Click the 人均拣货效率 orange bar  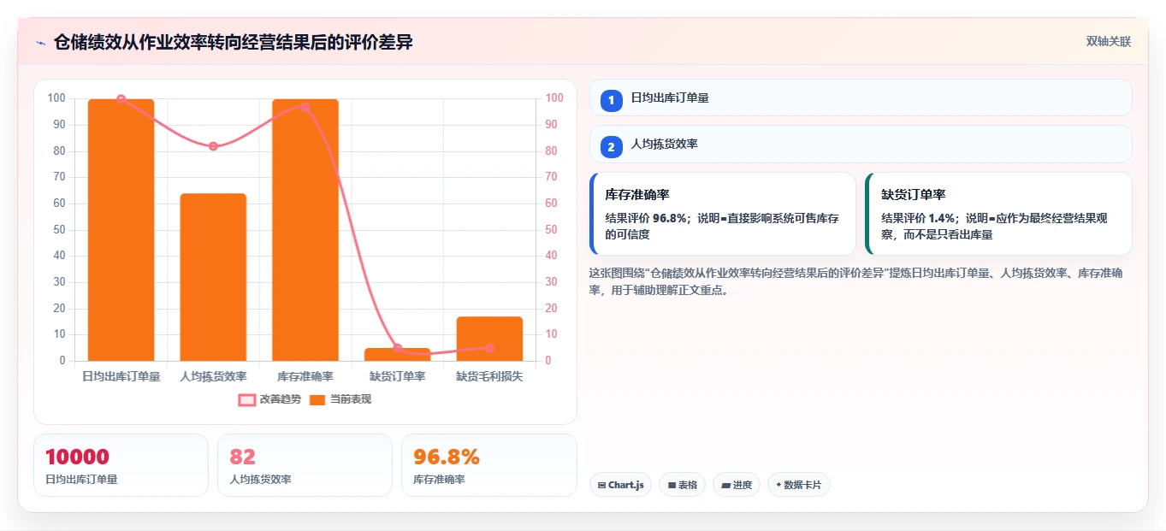[x=213, y=277]
